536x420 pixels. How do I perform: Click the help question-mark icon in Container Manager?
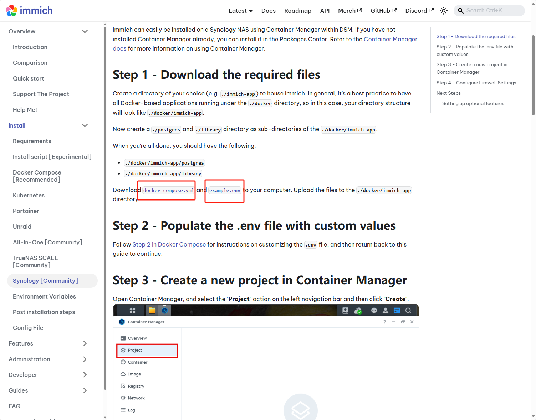(384, 322)
